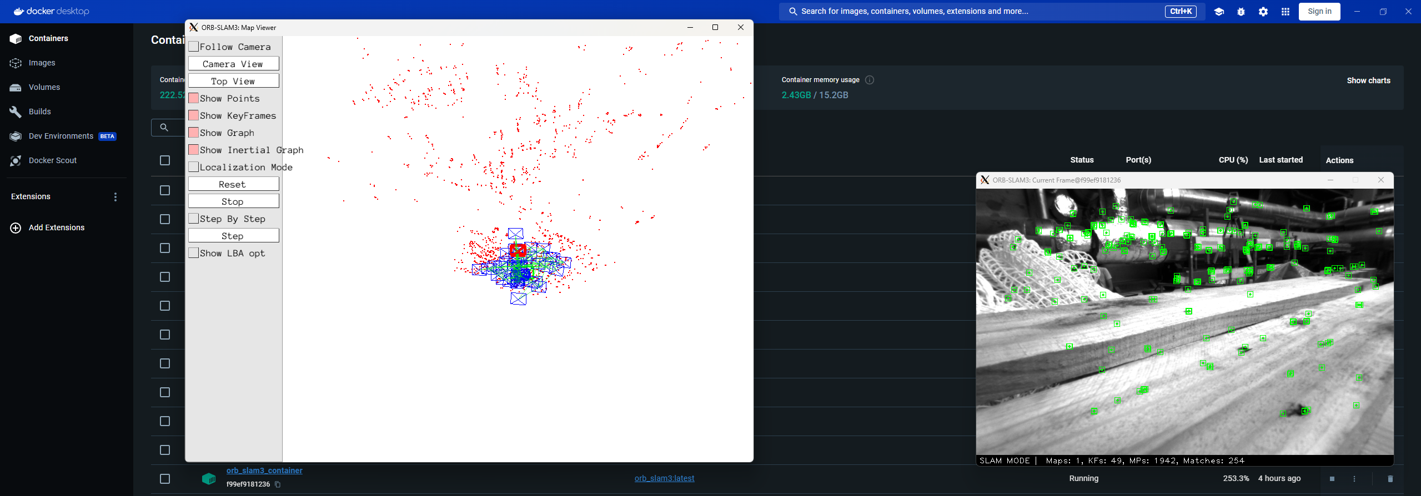Open the orb_slam3_container link
The height and width of the screenshot is (496, 1421).
tap(264, 470)
